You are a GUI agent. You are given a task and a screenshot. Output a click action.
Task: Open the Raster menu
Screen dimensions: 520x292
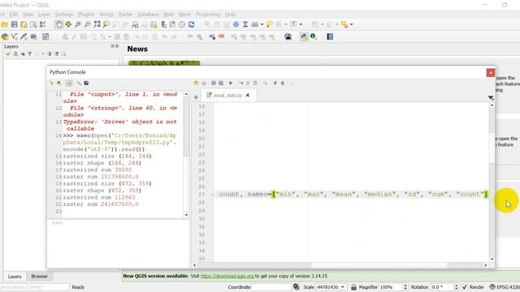tap(125, 15)
